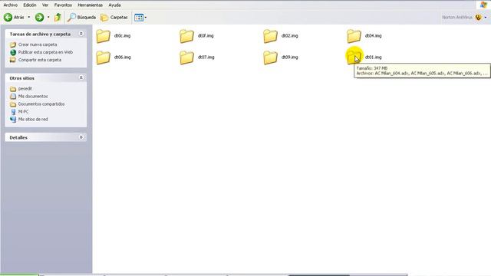Click Compartir esta carpeta link
The height and width of the screenshot is (276, 491).
[x=40, y=60]
